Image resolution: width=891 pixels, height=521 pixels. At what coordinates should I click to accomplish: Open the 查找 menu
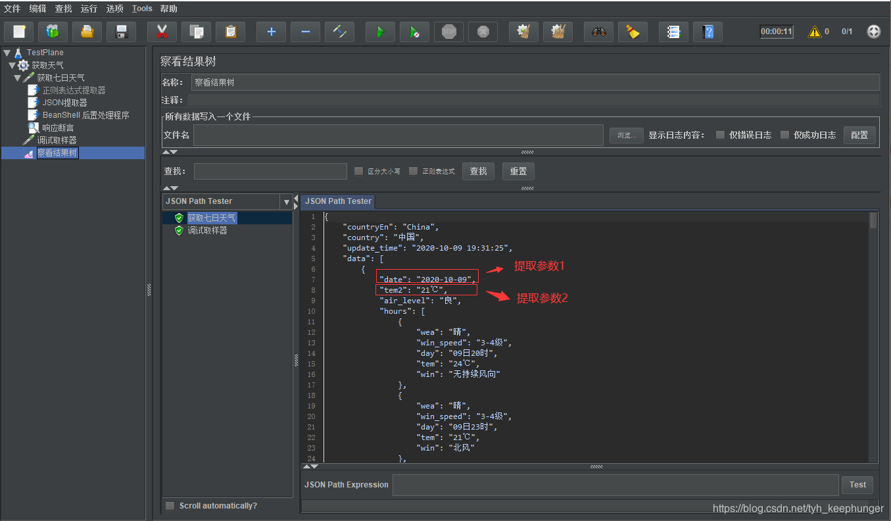click(64, 9)
